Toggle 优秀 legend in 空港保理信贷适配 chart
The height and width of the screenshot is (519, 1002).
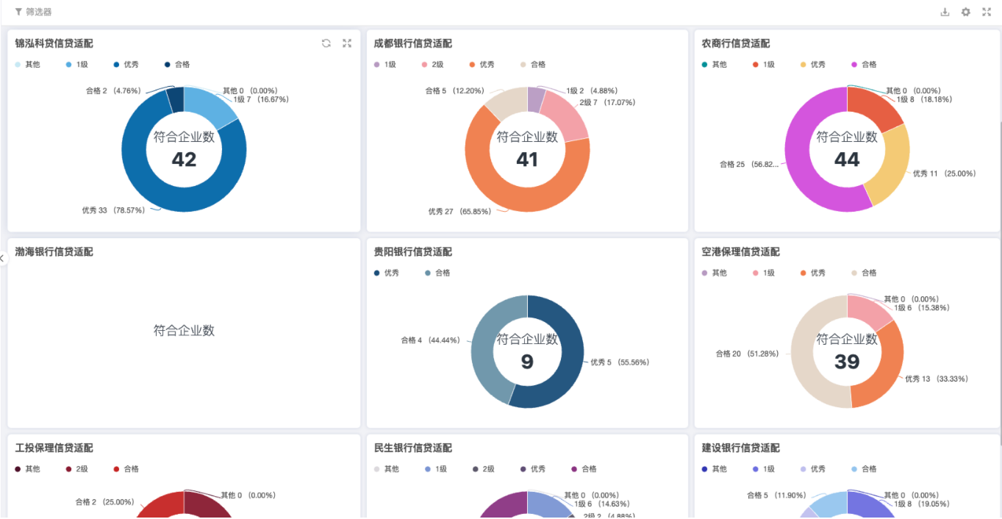[812, 273]
